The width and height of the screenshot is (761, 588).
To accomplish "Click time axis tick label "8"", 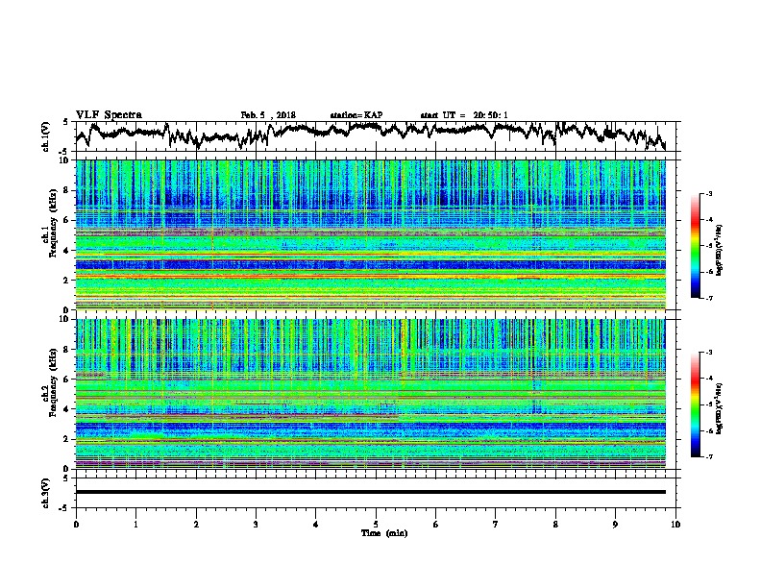I will click(x=555, y=525).
